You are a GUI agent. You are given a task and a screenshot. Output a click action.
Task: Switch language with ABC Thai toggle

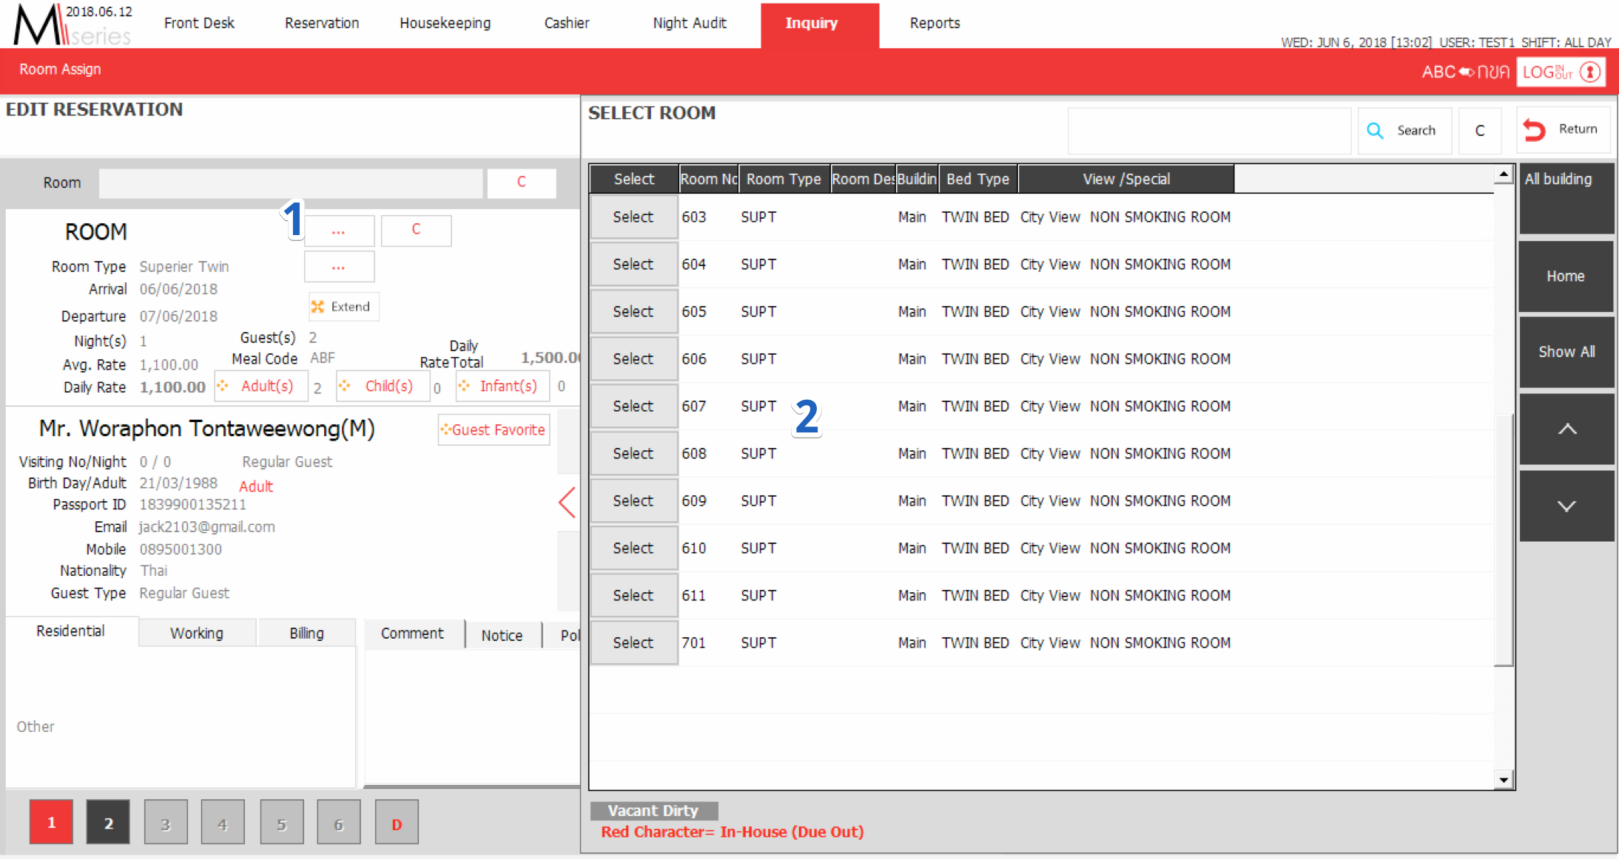pyautogui.click(x=1464, y=72)
